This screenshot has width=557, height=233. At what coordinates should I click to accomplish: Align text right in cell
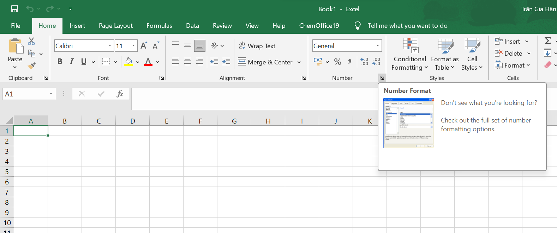coord(200,62)
